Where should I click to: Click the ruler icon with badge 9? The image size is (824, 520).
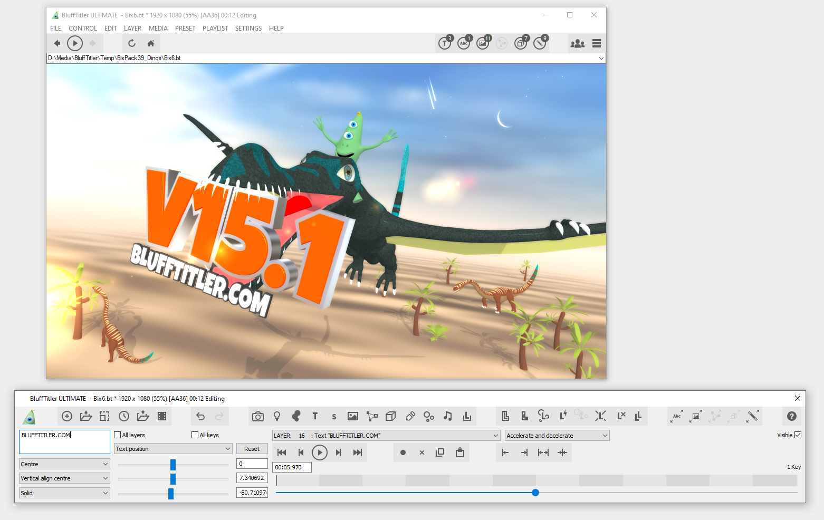pos(540,43)
